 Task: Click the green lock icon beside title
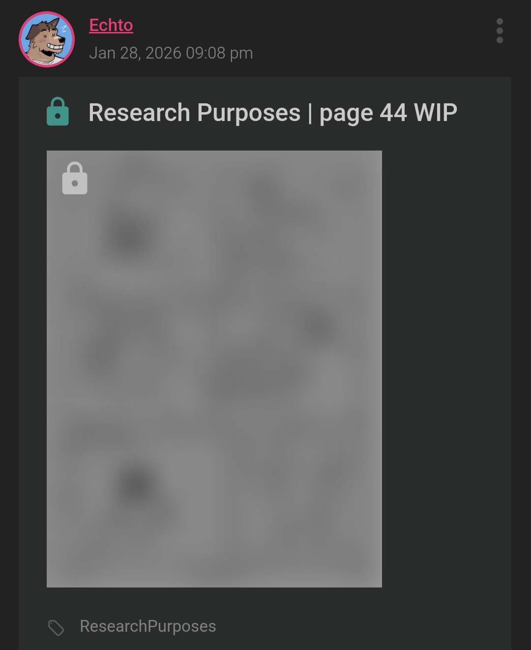(58, 112)
